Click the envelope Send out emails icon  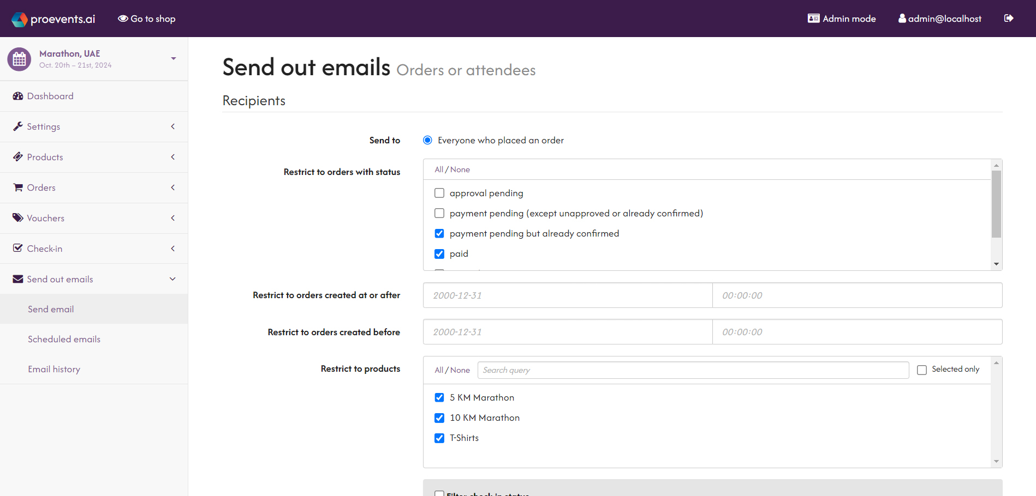coord(18,279)
